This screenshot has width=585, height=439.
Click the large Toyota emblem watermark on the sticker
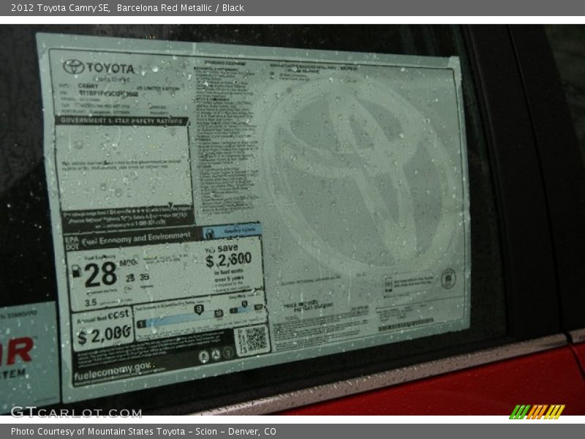click(361, 174)
